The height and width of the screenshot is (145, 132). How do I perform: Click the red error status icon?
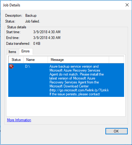[x=11, y=66]
